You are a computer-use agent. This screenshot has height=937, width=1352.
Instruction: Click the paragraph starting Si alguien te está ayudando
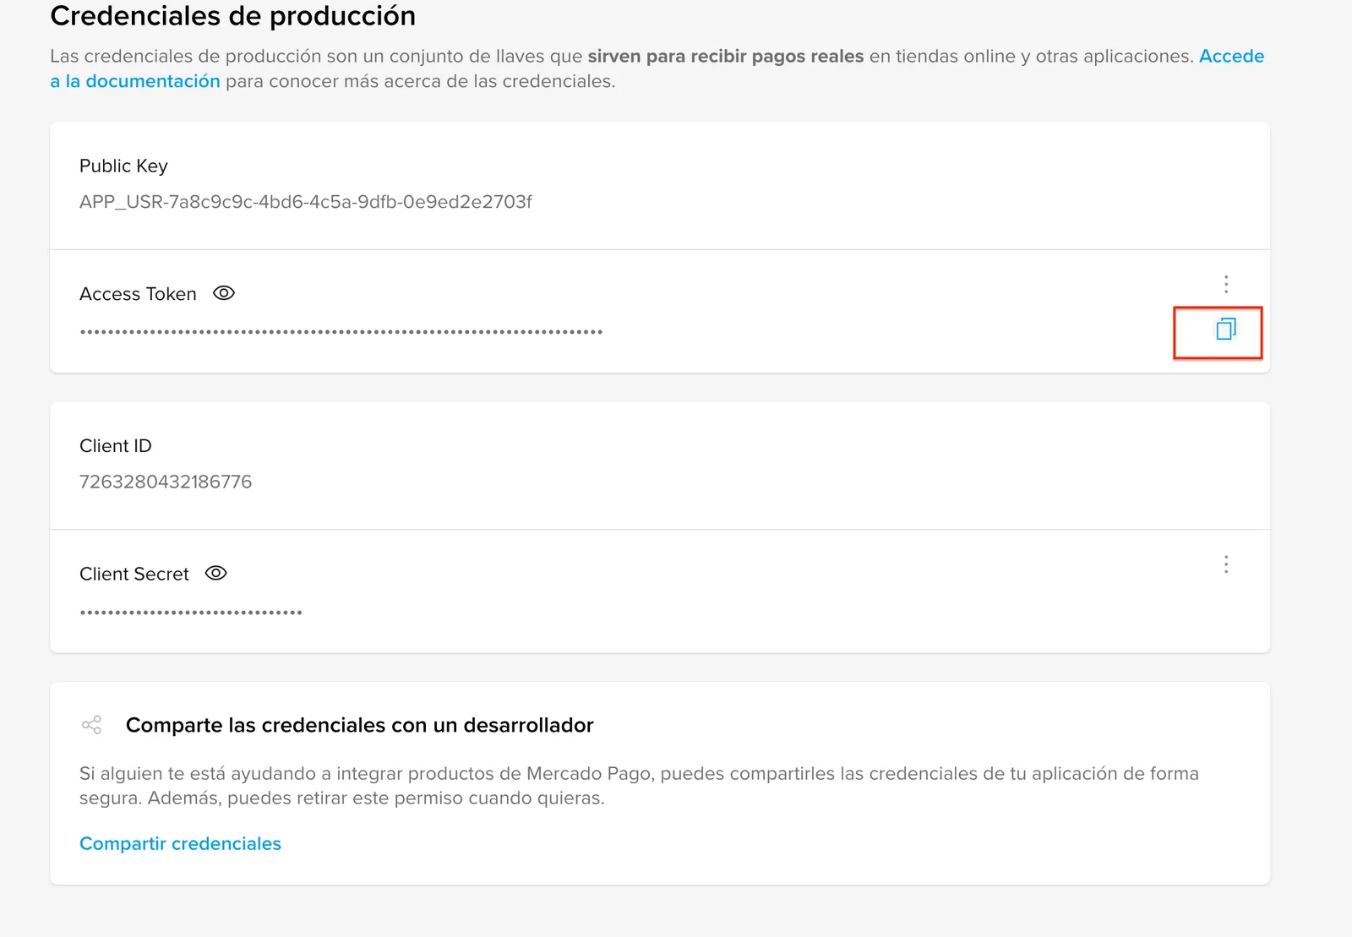639,786
